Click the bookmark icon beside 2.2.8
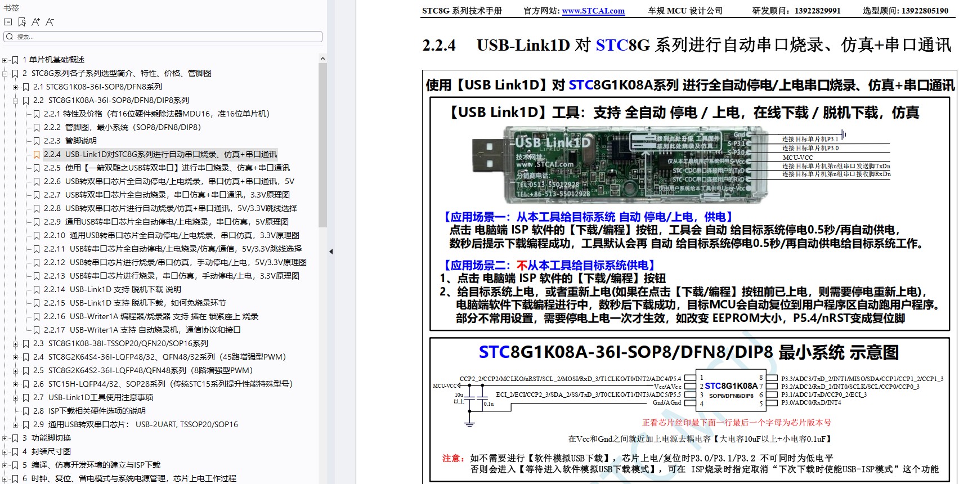This screenshot has height=484, width=959. [37, 208]
